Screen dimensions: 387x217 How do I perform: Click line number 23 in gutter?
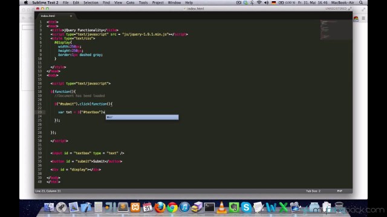point(40,112)
